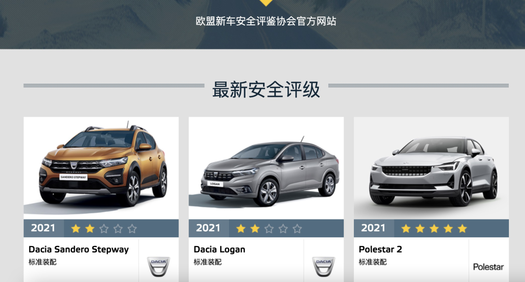Click the 2021 year badge on the Polestar 2 card
This screenshot has width=525, height=282.
pyautogui.click(x=373, y=228)
